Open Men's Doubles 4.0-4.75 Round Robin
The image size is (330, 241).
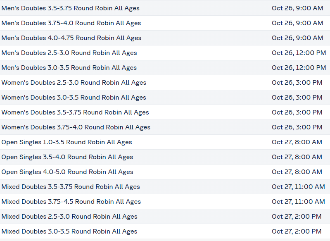71,38
